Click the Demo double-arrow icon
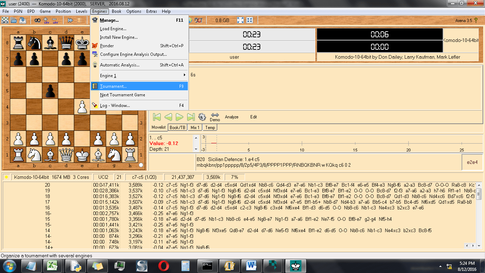Viewport: 485px width, 273px height. (215, 115)
